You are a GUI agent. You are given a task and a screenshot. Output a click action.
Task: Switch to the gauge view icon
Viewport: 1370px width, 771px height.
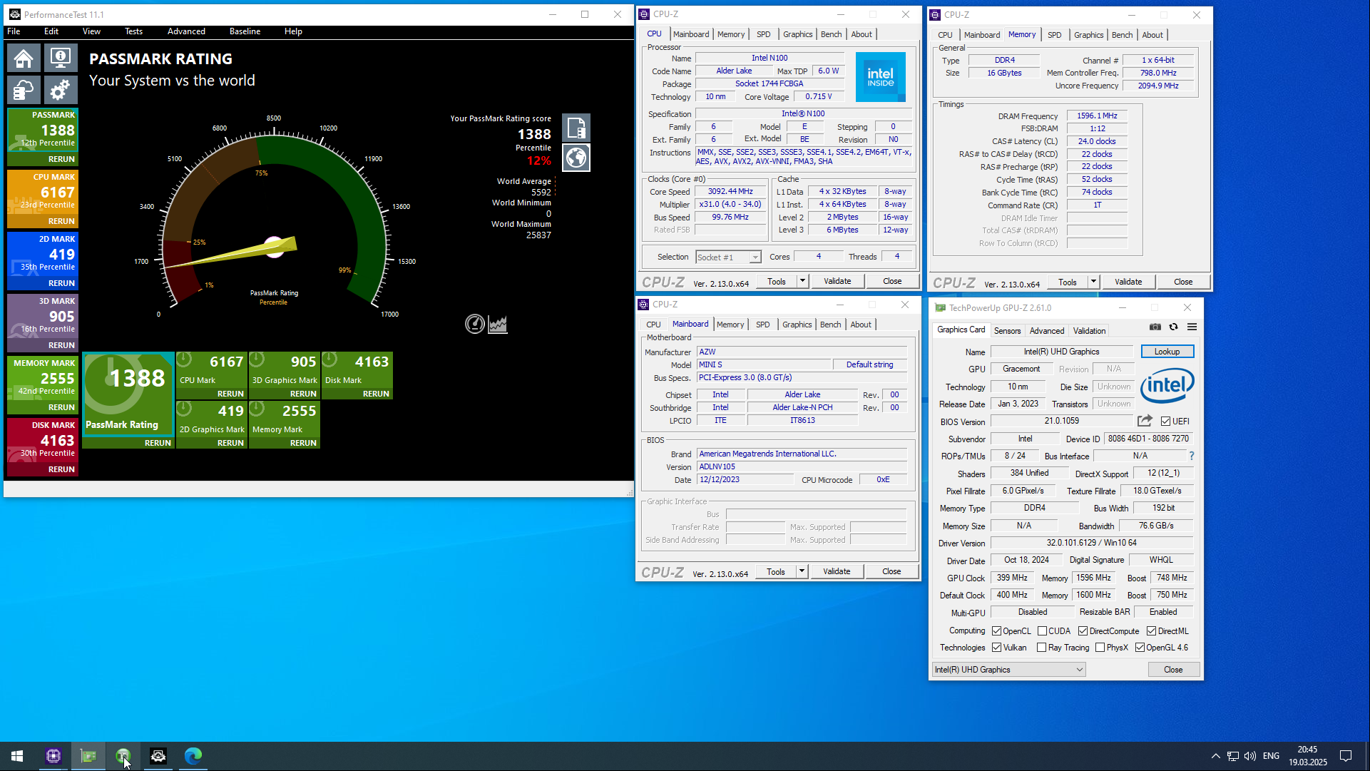[475, 325]
